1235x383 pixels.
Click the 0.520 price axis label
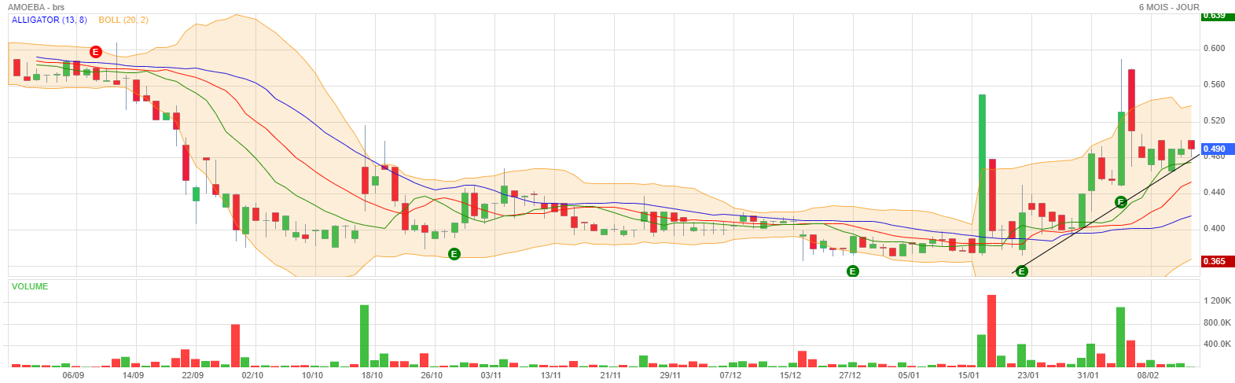tap(1214, 121)
